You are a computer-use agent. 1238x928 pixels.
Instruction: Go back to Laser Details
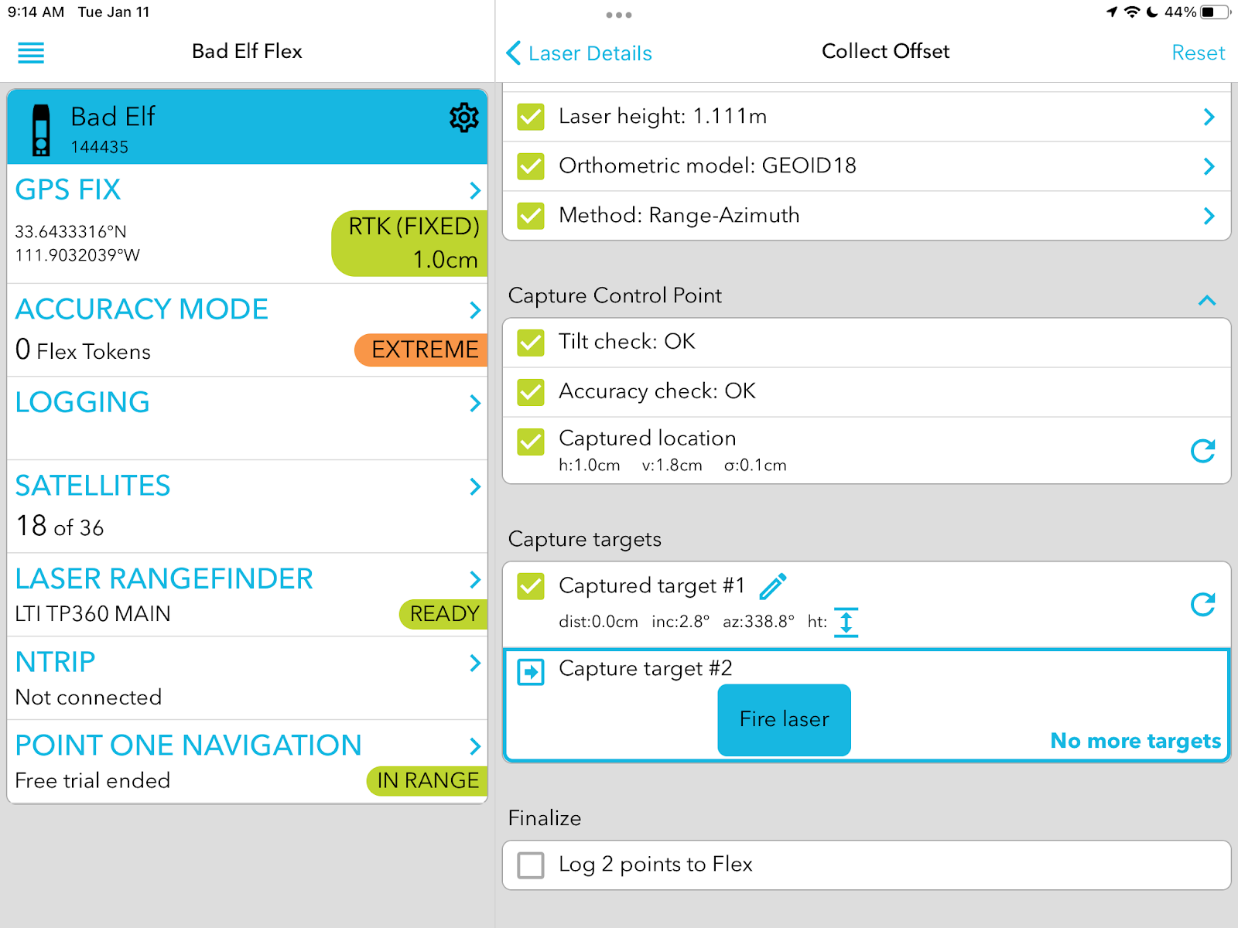[579, 53]
